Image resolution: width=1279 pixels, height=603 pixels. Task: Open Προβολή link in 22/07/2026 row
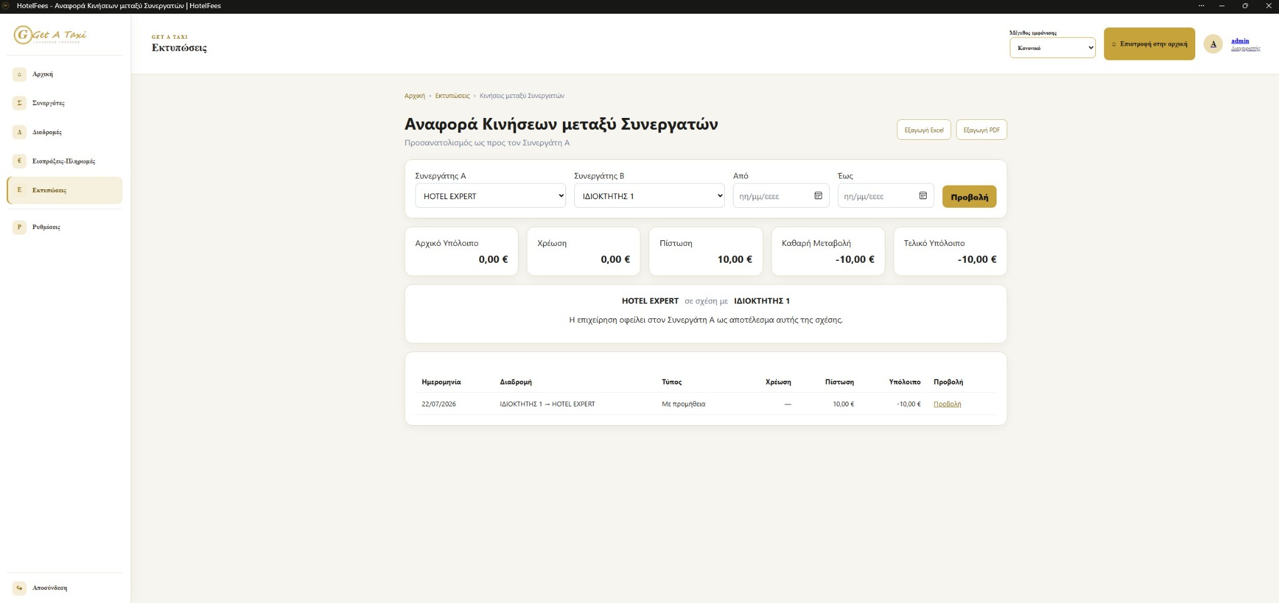947,404
